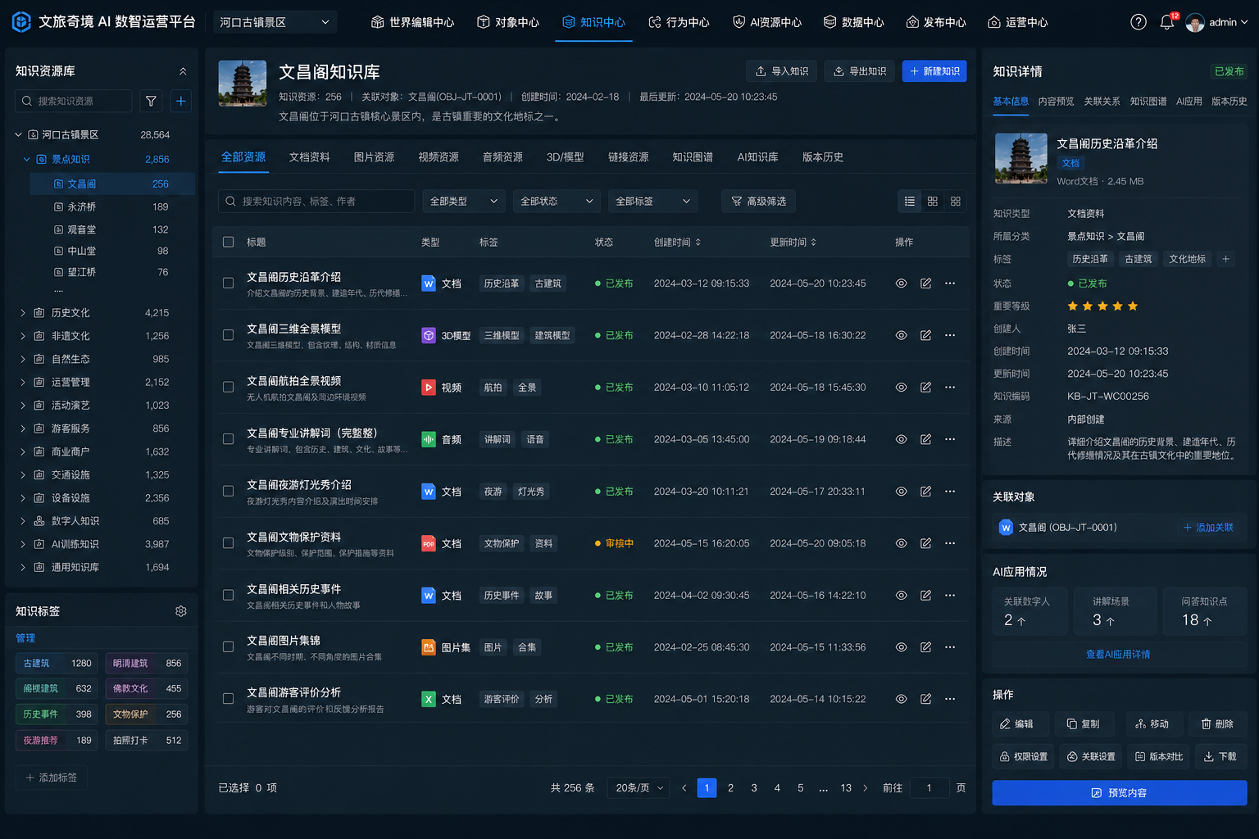Open the 全部标签 filter dropdown
The height and width of the screenshot is (839, 1259).
pos(652,201)
